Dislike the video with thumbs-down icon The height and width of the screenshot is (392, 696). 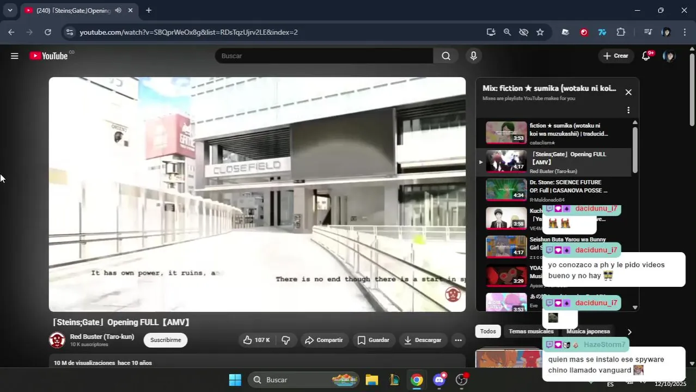coord(285,340)
